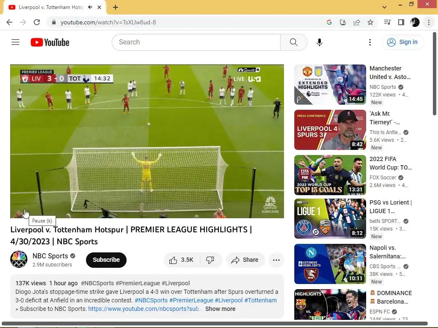Open more actions ellipsis under video

(x=276, y=260)
